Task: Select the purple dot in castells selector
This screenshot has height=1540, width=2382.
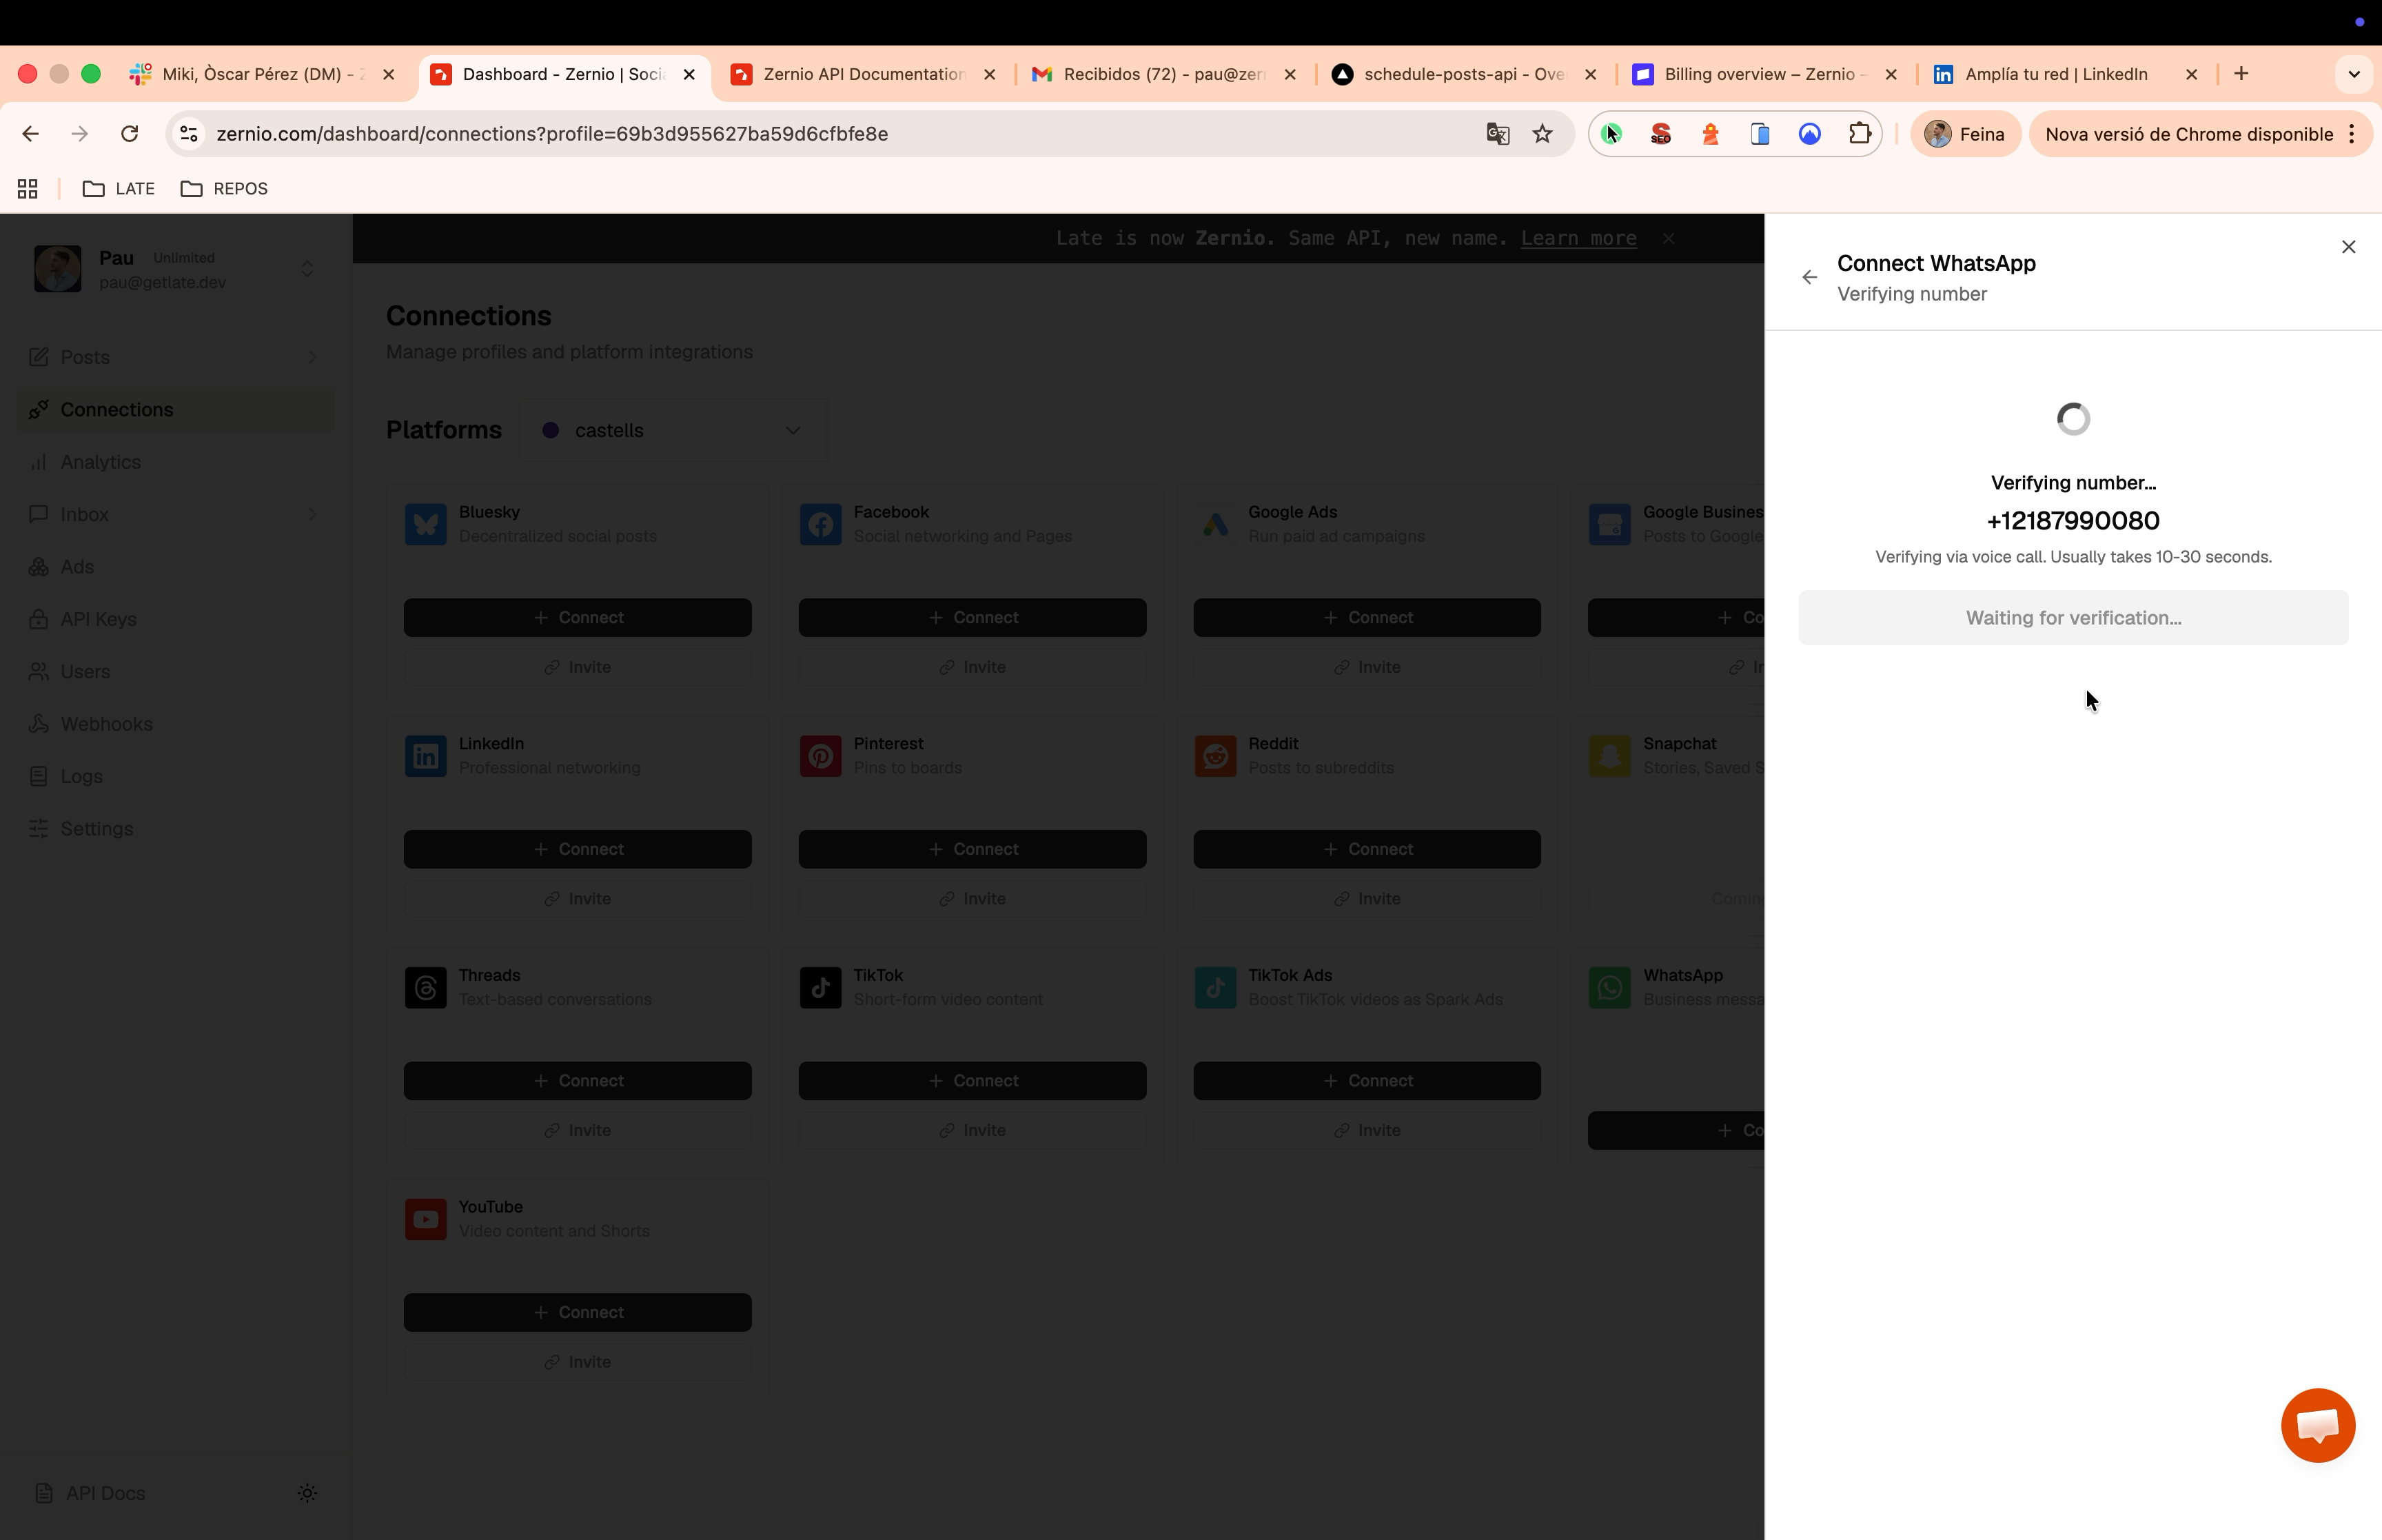Action: click(551, 430)
